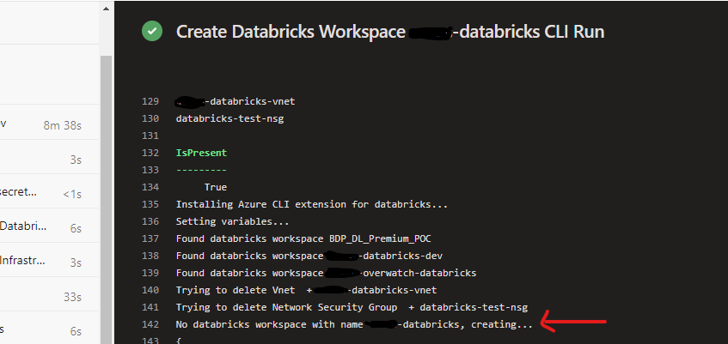Click line number 129 in the log

coord(150,101)
